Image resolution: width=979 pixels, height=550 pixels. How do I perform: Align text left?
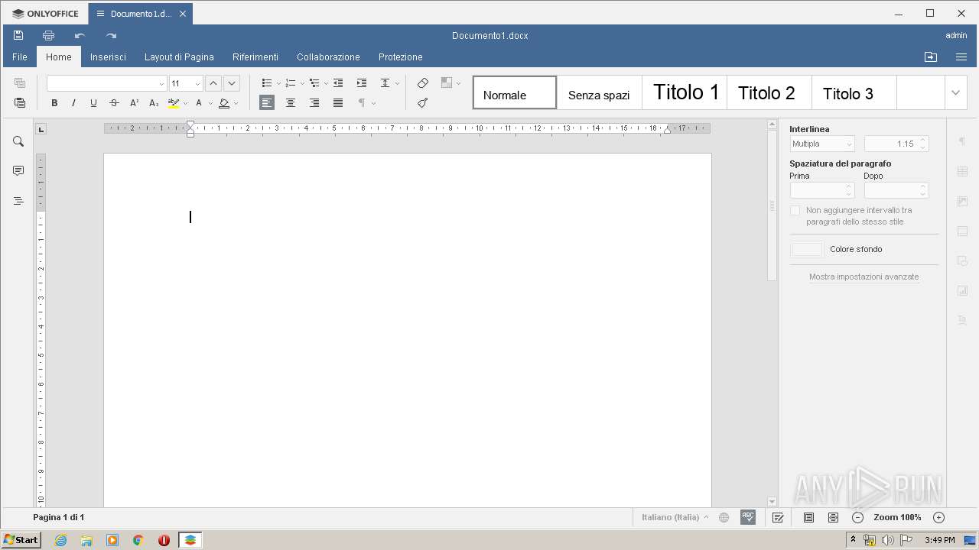coord(267,102)
